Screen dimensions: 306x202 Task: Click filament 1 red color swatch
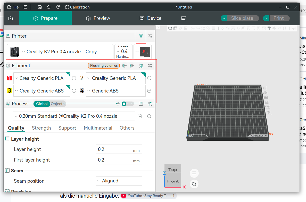click(x=9, y=78)
